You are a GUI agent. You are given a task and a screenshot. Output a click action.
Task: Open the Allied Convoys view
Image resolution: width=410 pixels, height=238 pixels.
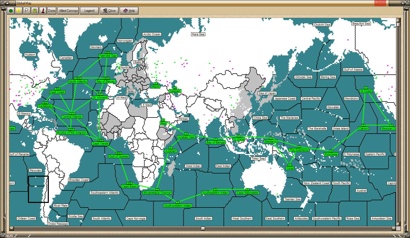tap(68, 11)
